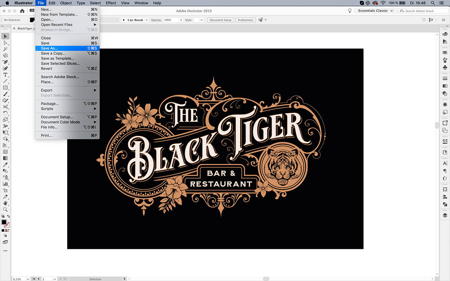
Task: Go to first artboard arrow
Action: pyautogui.click(x=34, y=279)
